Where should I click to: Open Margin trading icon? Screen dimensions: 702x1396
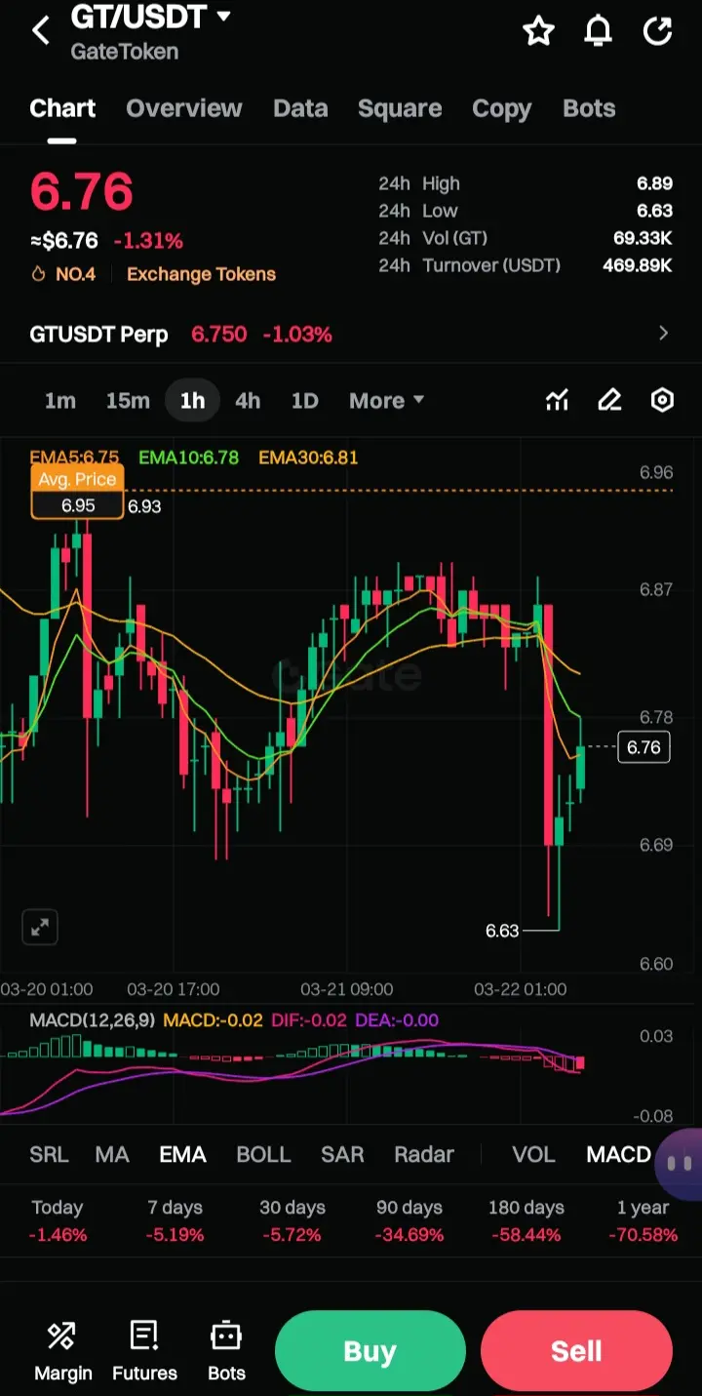(x=62, y=1351)
